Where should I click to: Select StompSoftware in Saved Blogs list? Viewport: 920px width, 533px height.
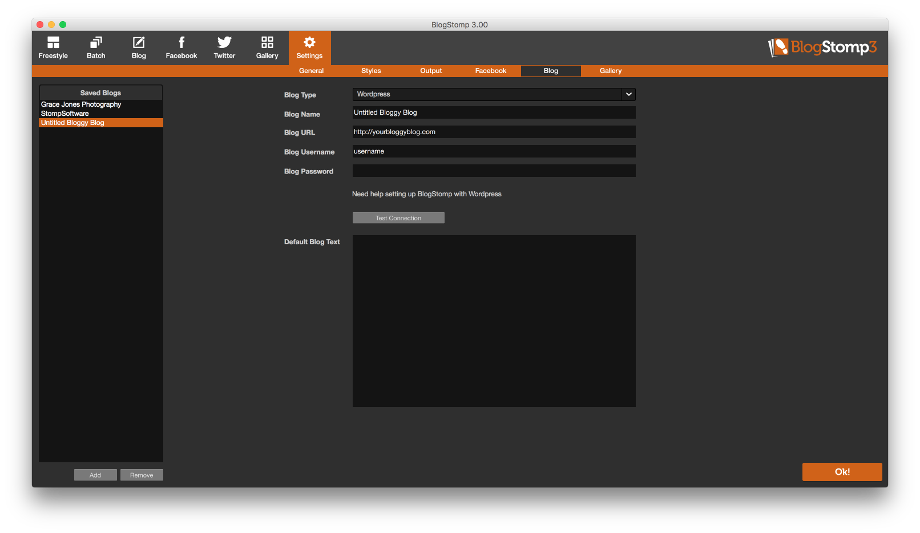101,114
